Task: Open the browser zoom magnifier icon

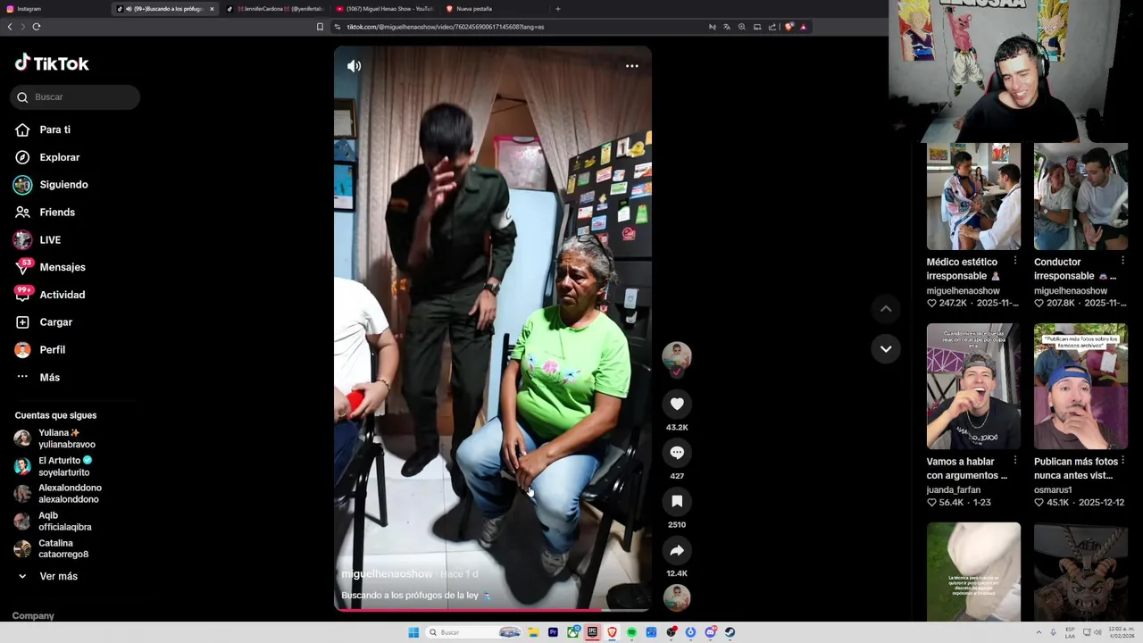Action: (x=742, y=27)
